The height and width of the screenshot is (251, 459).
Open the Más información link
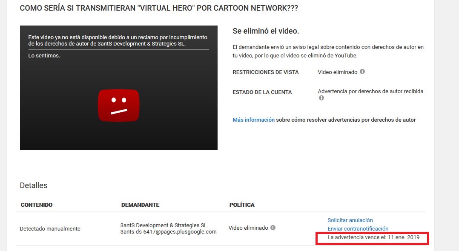(x=253, y=120)
